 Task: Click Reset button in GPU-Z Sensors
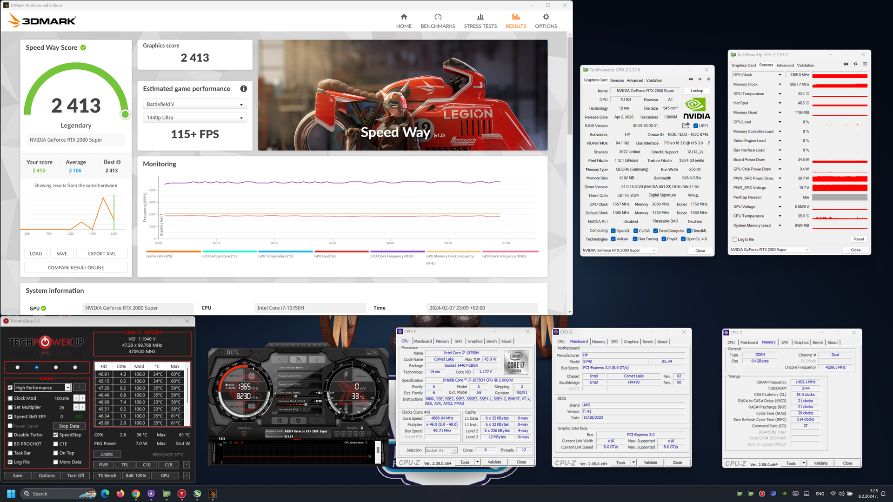[859, 239]
